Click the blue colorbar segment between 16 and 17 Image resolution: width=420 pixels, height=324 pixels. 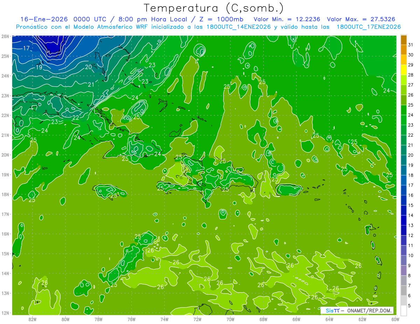(x=404, y=190)
